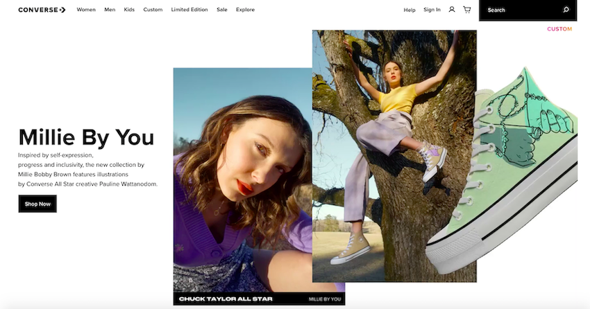Click the Millie By You heading
Viewport: 590px width, 309px height.
(86, 137)
